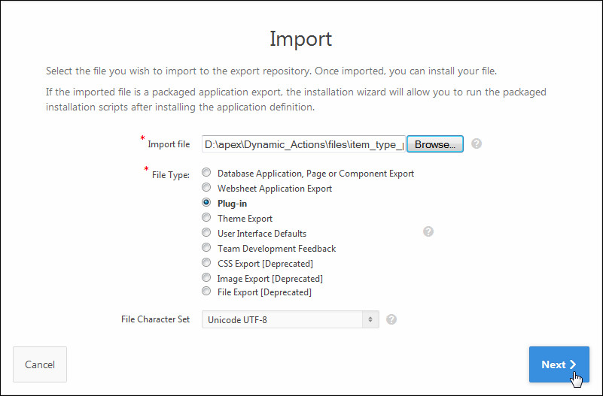This screenshot has height=396, width=603.
Task: Click help icon next to Import file
Action: 477,144
